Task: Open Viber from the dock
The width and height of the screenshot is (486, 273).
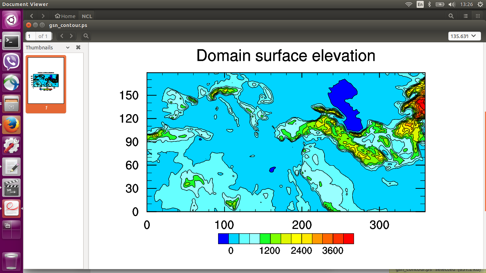Action: pyautogui.click(x=12, y=62)
